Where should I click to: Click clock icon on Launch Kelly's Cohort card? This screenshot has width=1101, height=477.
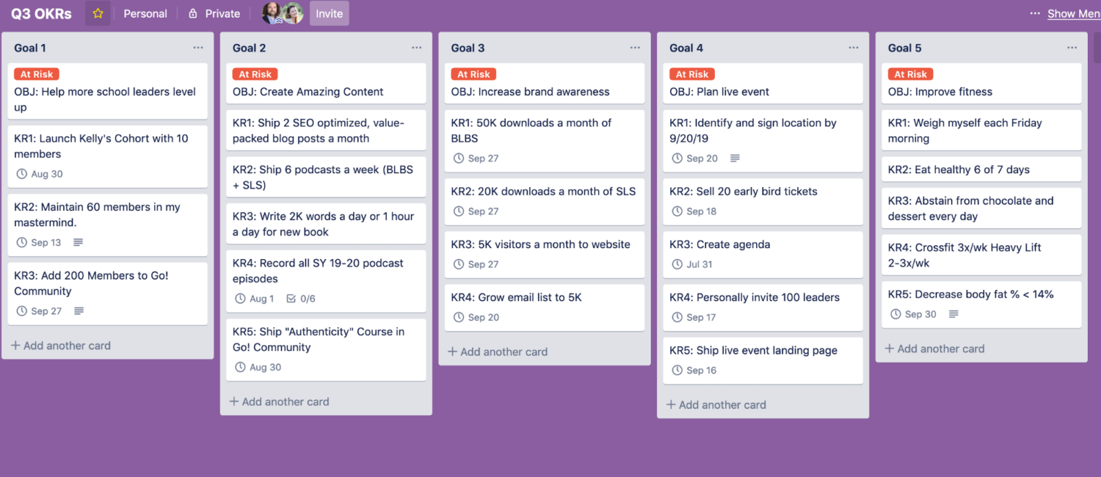(22, 175)
